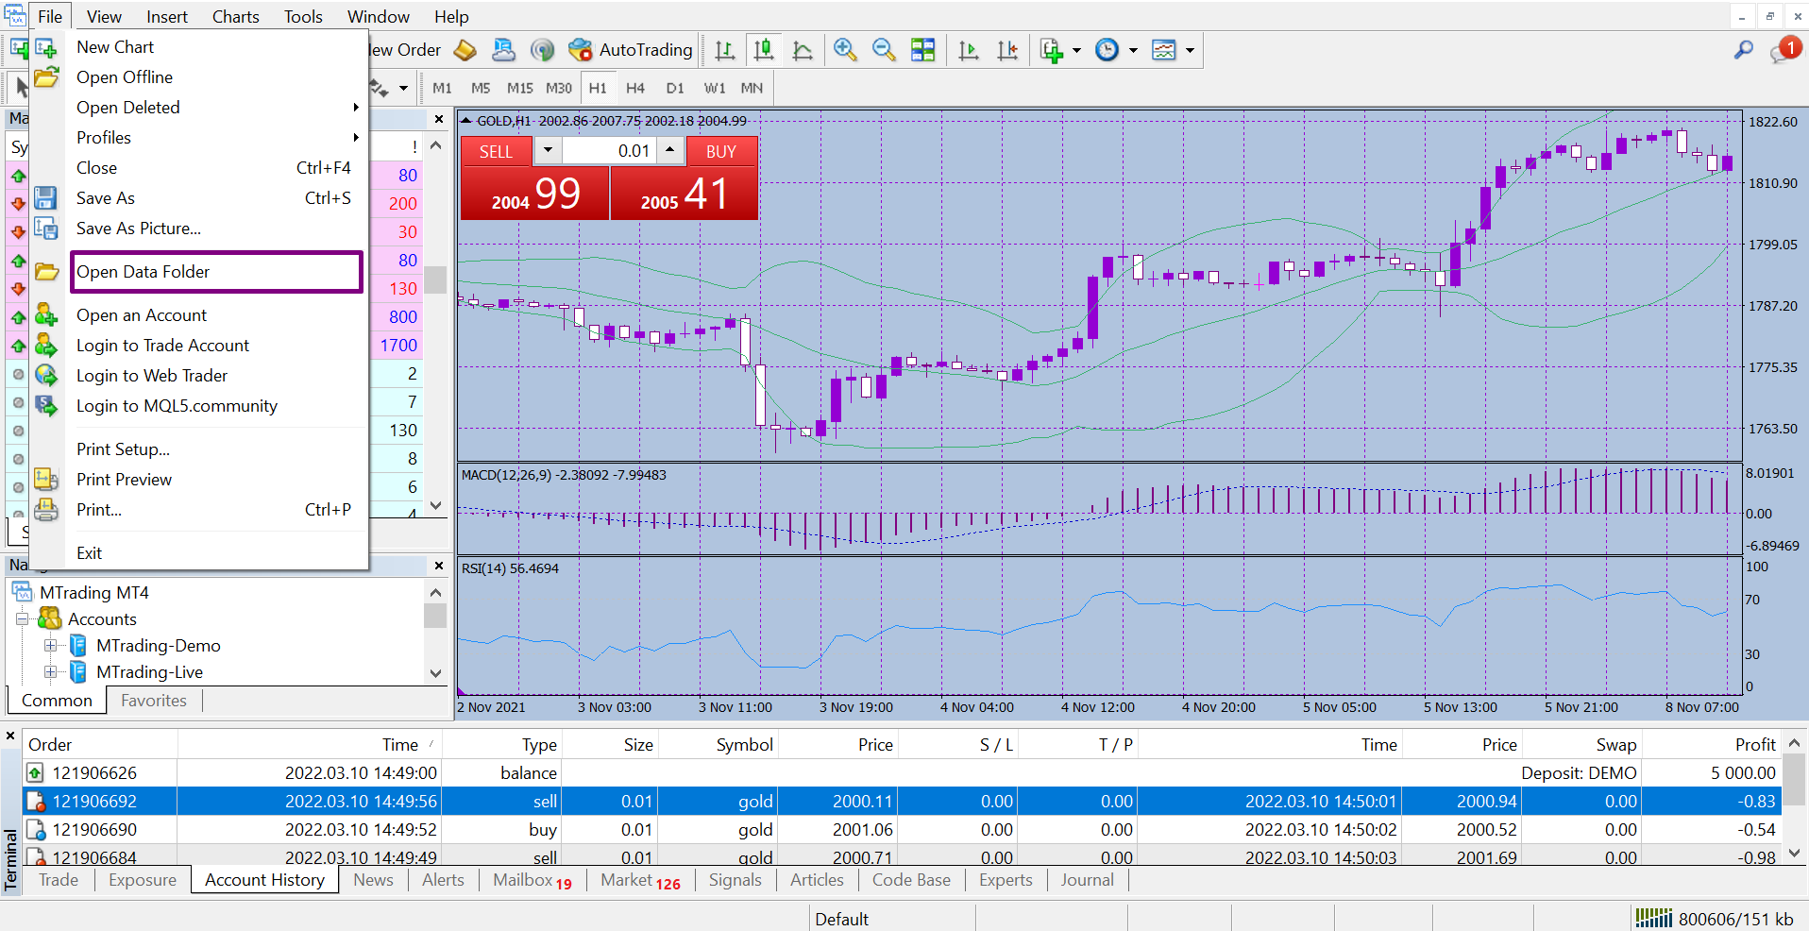Open the Signals radio-wave toolbar icon
Screen dimensions: 1809x931
[x=542, y=50]
